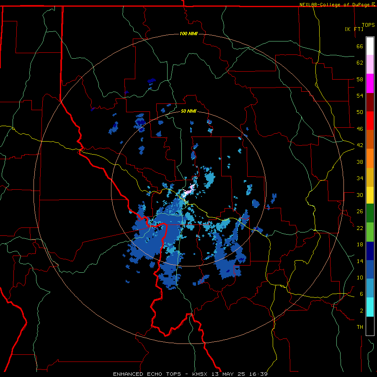The height and width of the screenshot is (377, 377).
Task: Click 'ENHANCED ECHO TOPS' in the bottom caption
Action: (x=147, y=374)
